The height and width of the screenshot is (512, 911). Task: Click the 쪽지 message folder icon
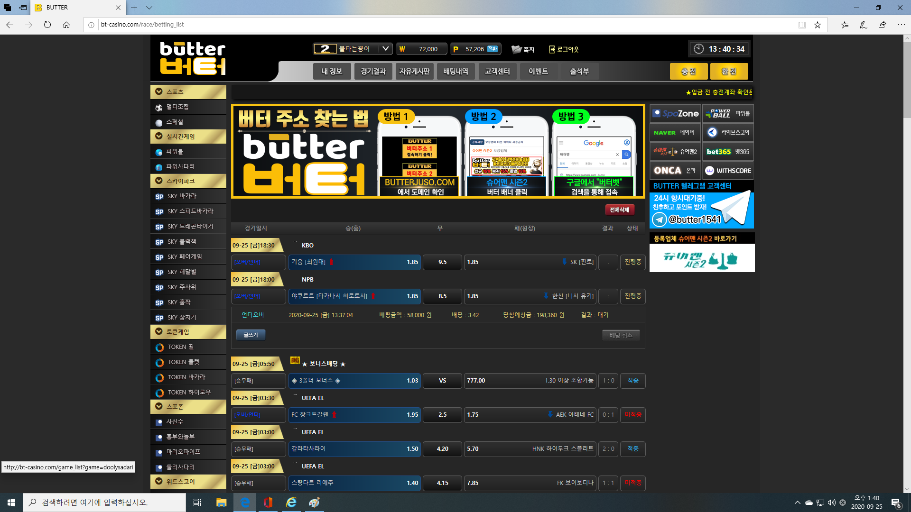click(516, 49)
